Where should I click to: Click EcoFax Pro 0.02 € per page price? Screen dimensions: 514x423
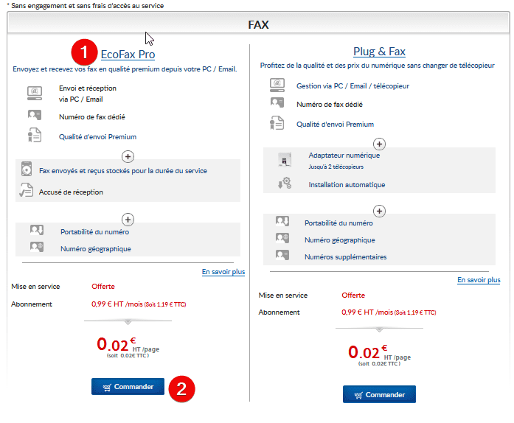pyautogui.click(x=128, y=347)
